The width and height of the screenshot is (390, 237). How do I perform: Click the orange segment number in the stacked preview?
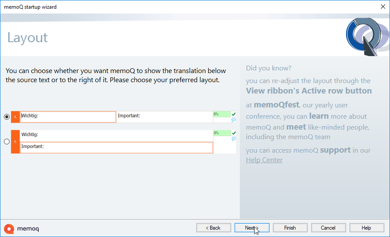tap(15, 142)
